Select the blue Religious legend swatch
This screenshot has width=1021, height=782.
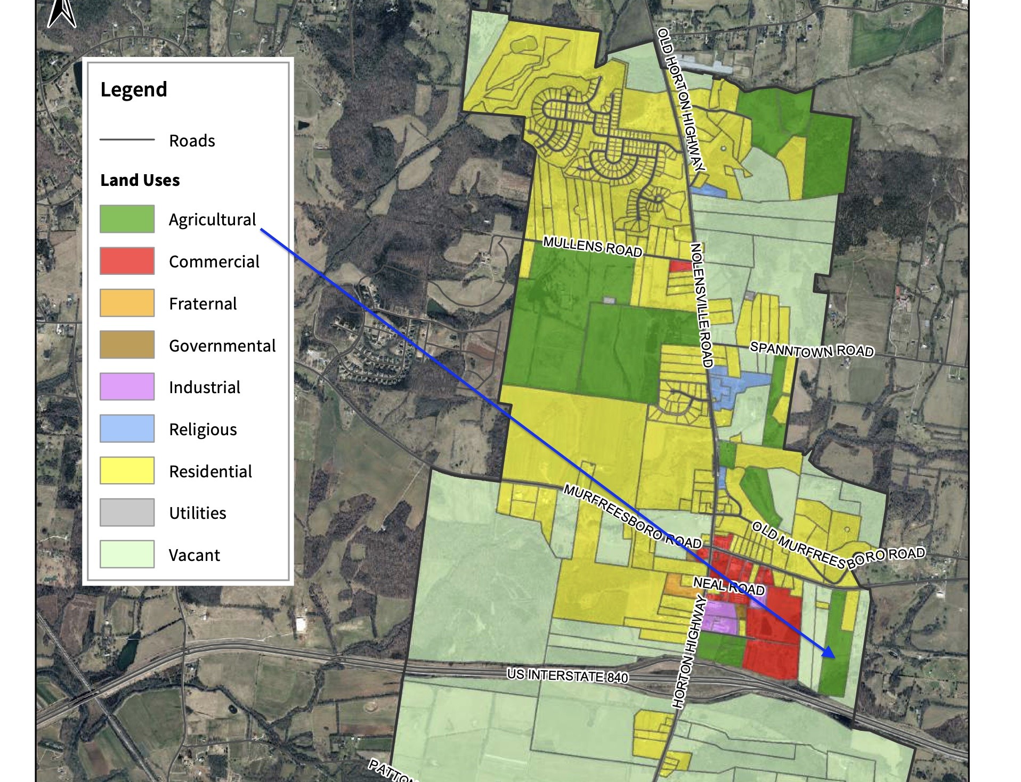[127, 429]
